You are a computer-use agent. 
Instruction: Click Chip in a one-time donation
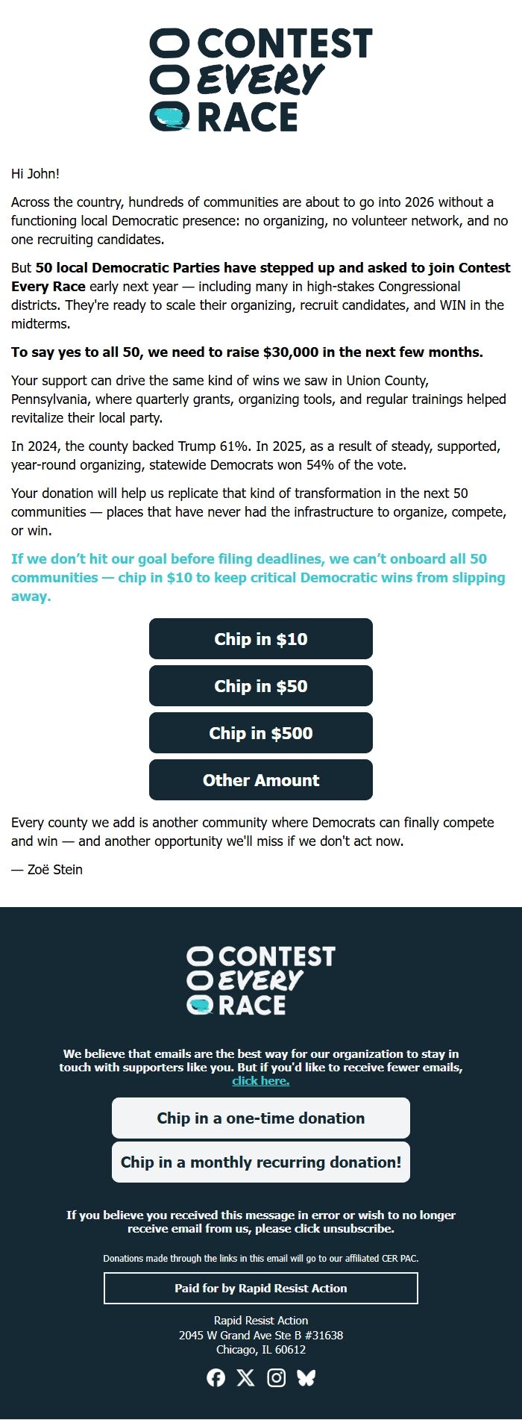[261, 1118]
